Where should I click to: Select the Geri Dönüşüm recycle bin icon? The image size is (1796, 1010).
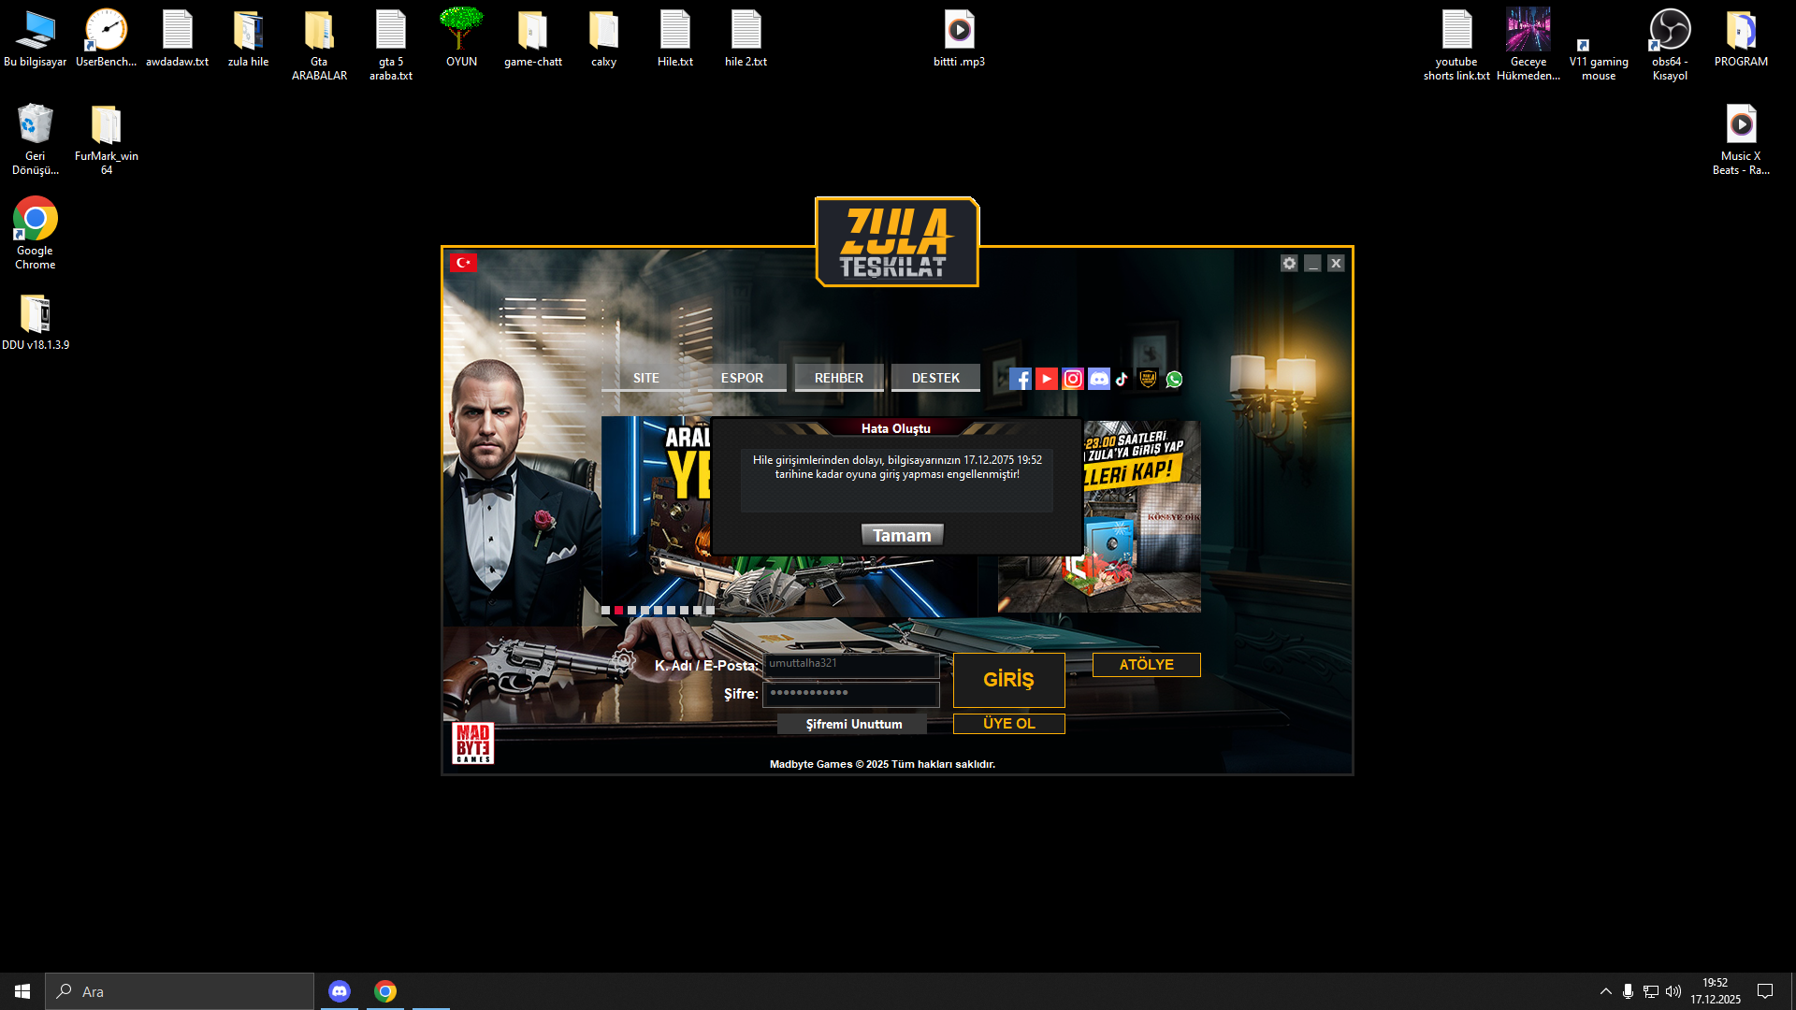click(36, 139)
